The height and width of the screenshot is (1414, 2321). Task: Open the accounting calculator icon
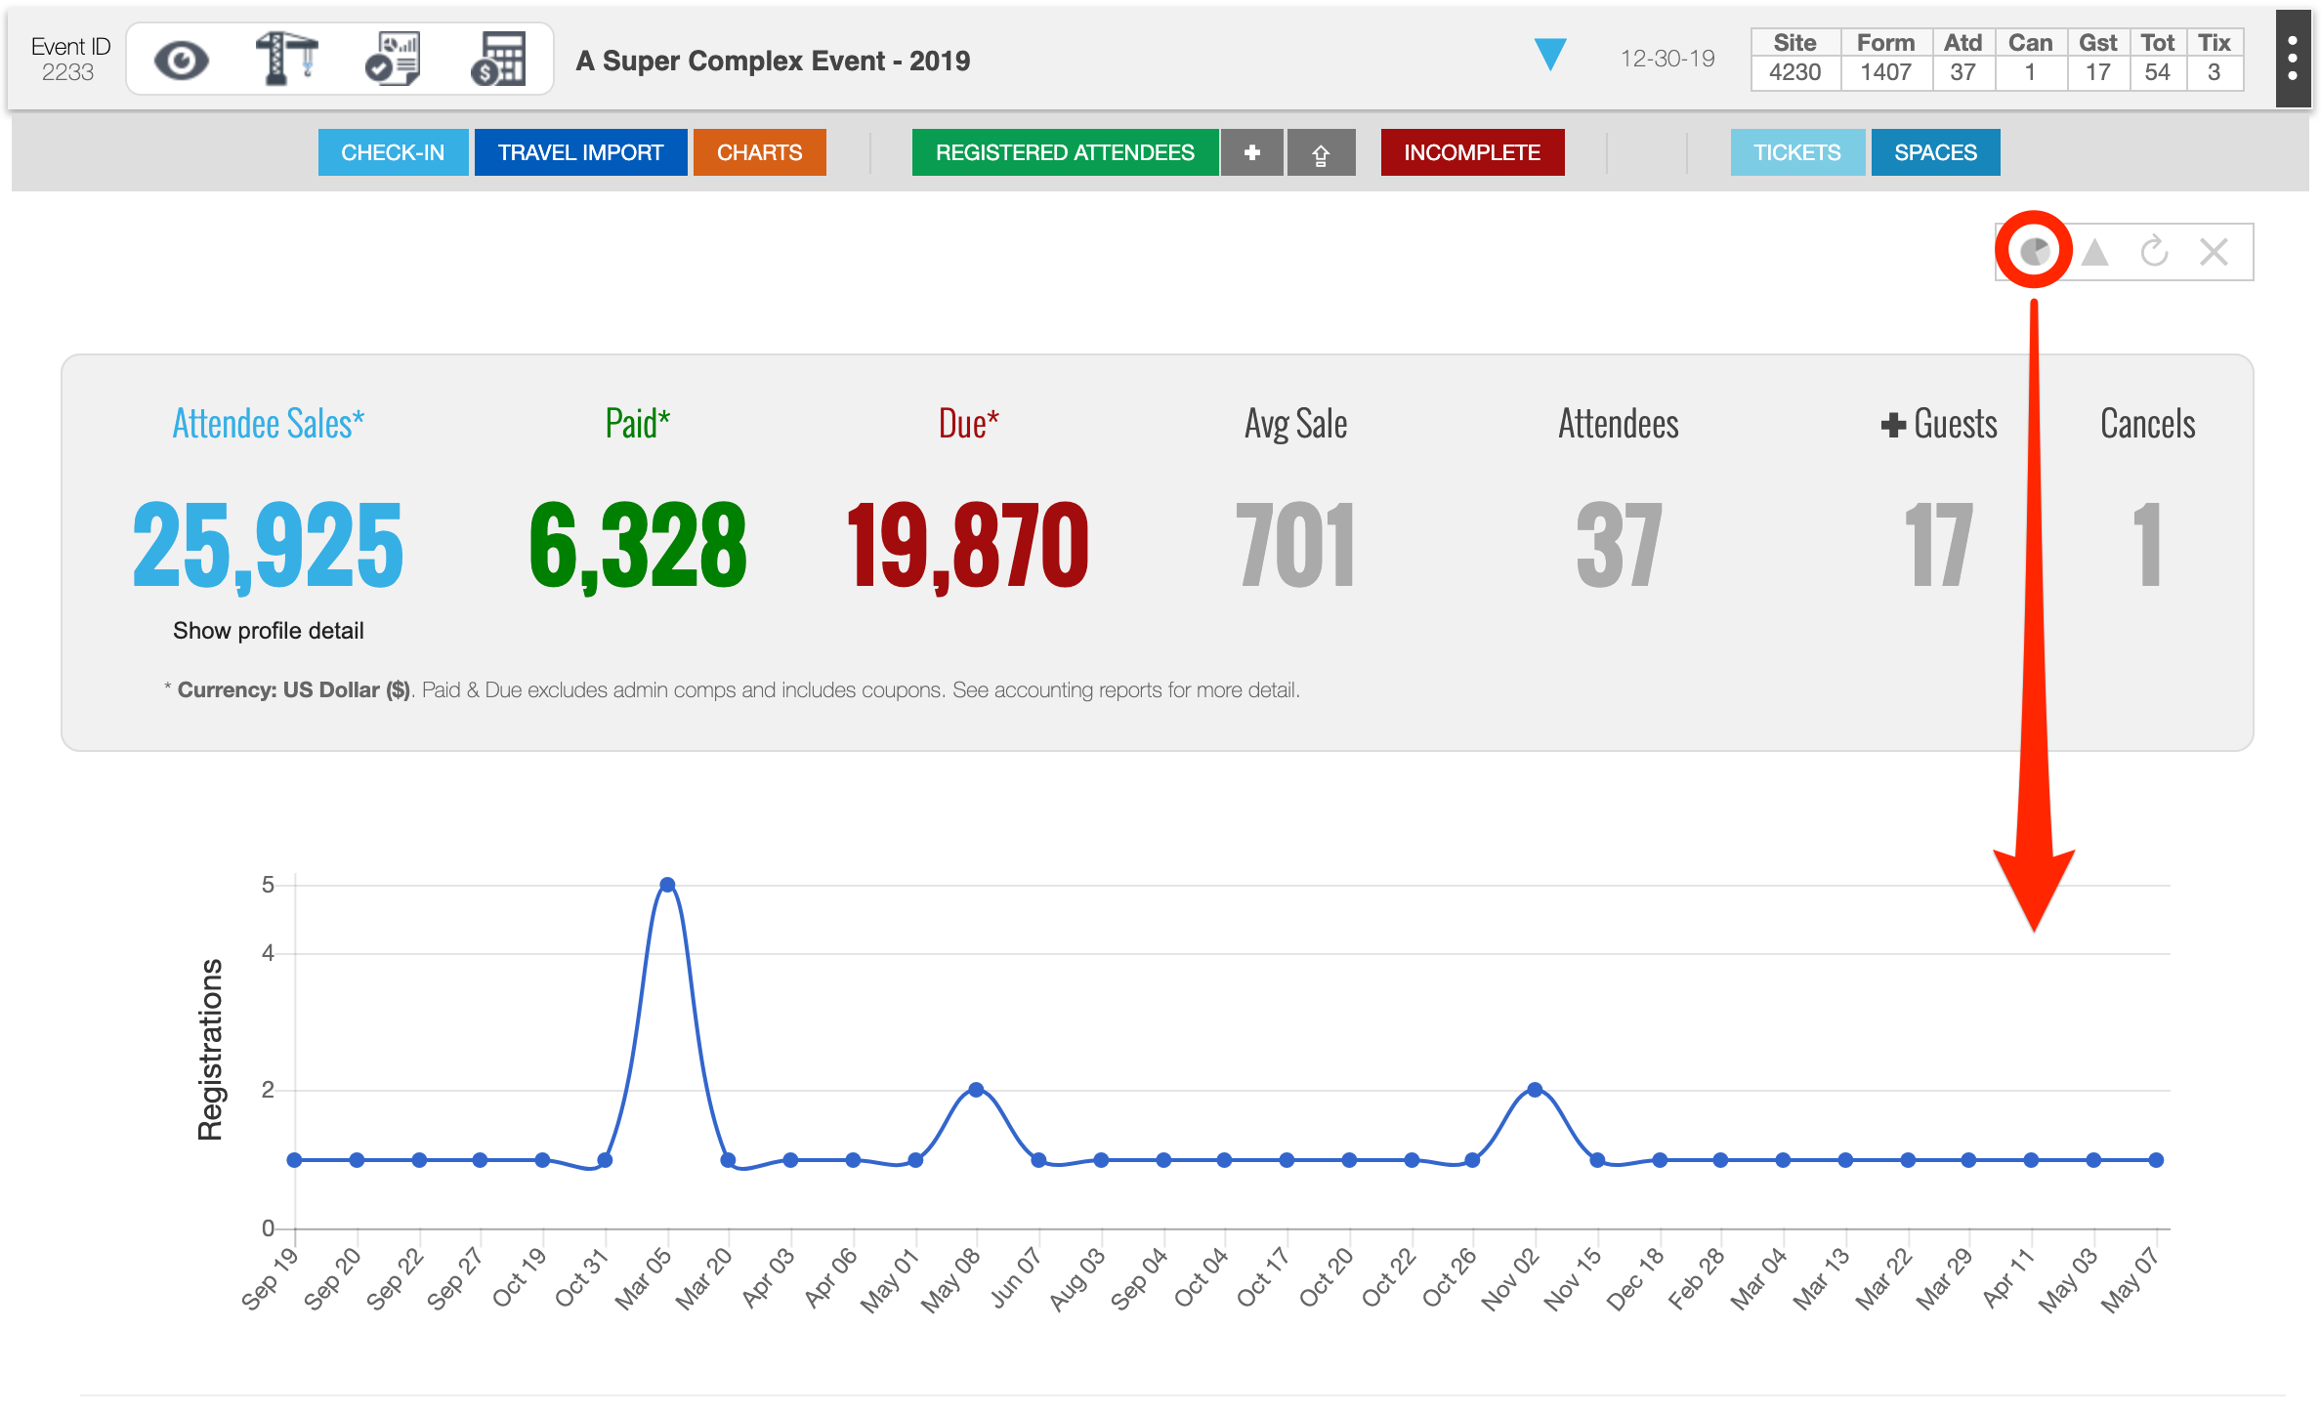point(499,59)
